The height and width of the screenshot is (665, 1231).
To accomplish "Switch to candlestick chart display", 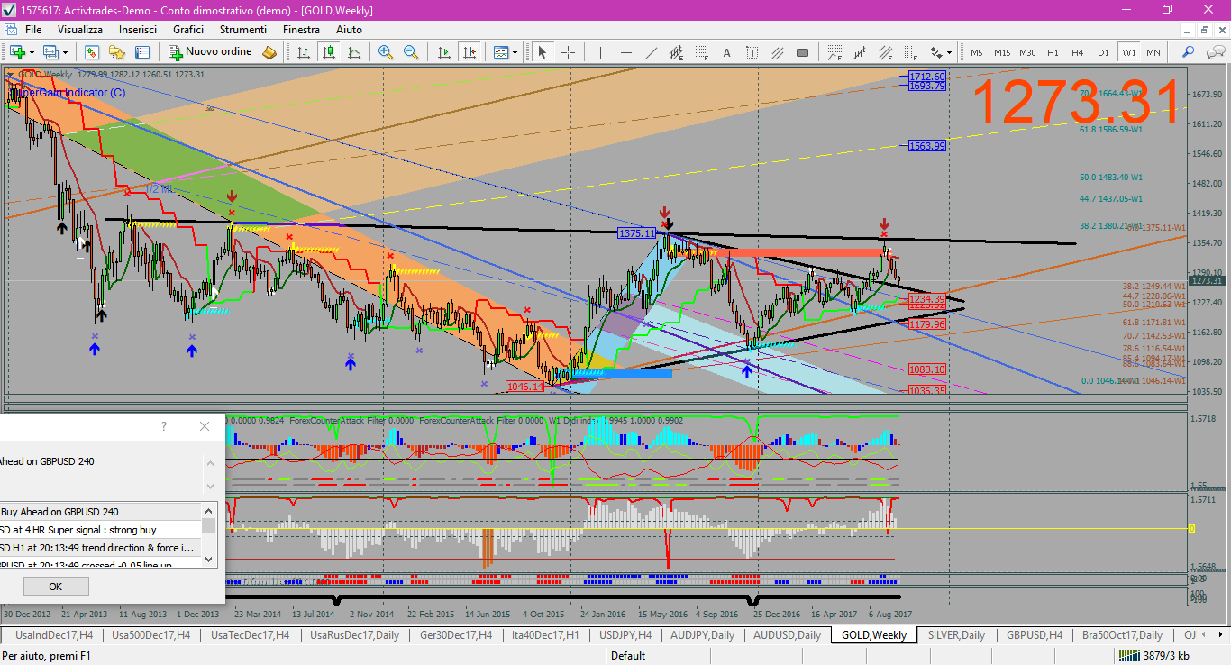I will click(328, 52).
